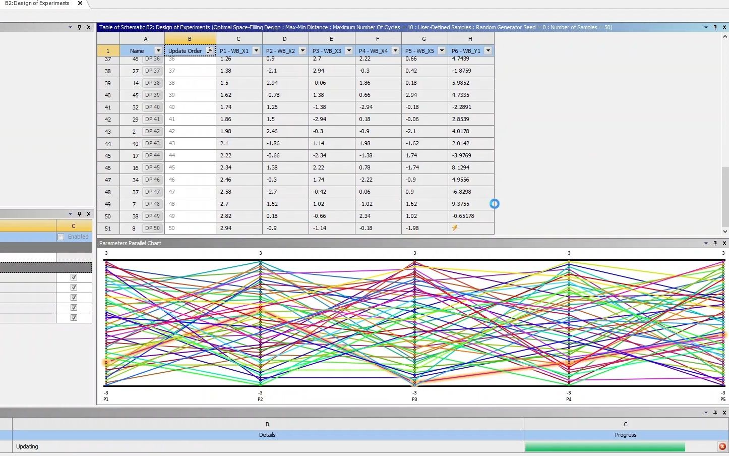Click the DP 36 design point button
This screenshot has height=456, width=729.
point(152,59)
